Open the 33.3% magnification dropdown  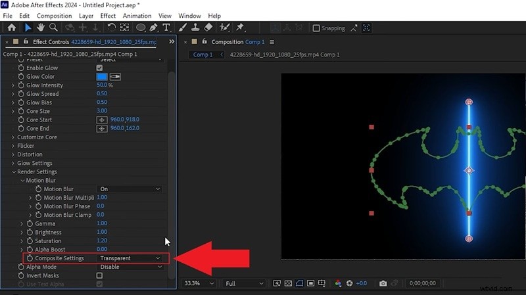point(199,284)
